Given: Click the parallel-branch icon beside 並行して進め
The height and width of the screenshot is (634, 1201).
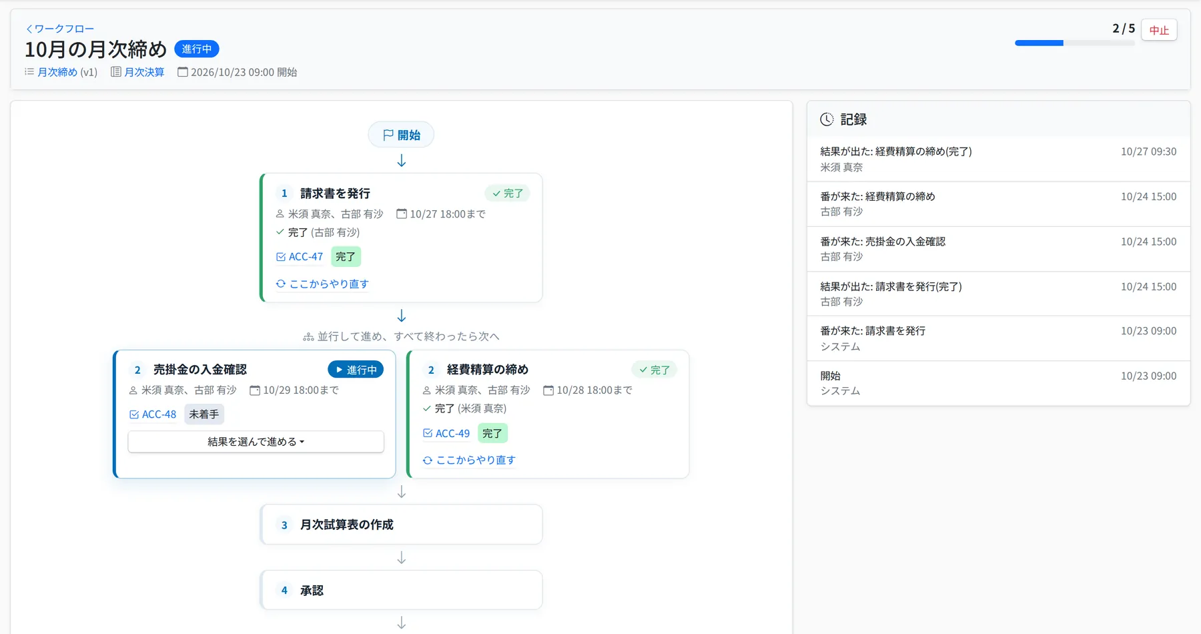Looking at the screenshot, I should pos(308,337).
